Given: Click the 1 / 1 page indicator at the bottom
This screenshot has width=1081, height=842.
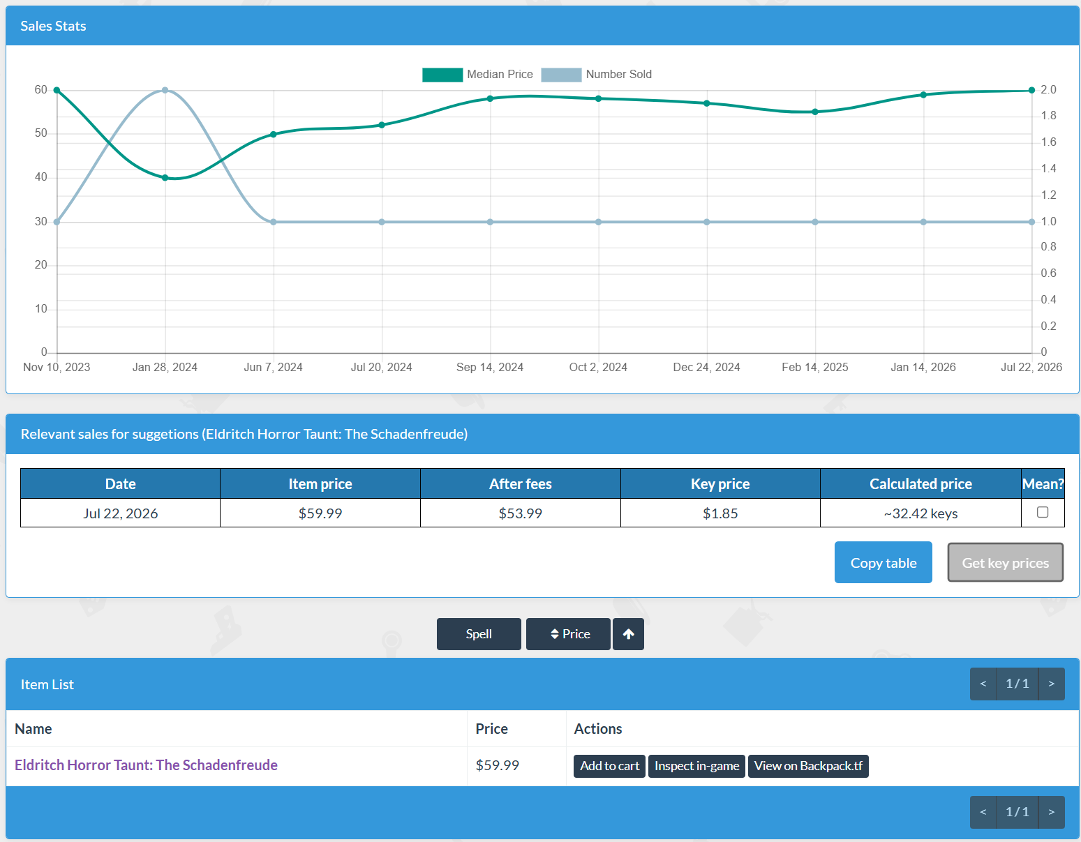Looking at the screenshot, I should (1017, 812).
